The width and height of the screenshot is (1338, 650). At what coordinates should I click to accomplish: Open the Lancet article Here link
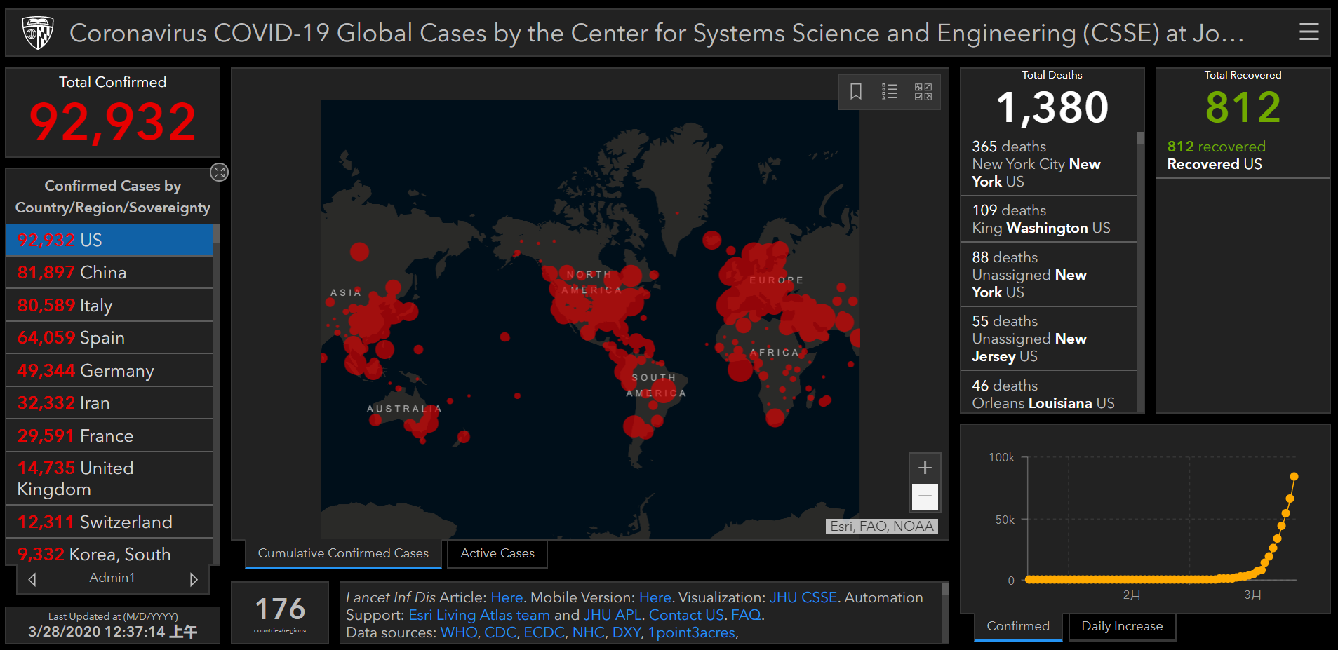[x=507, y=597]
